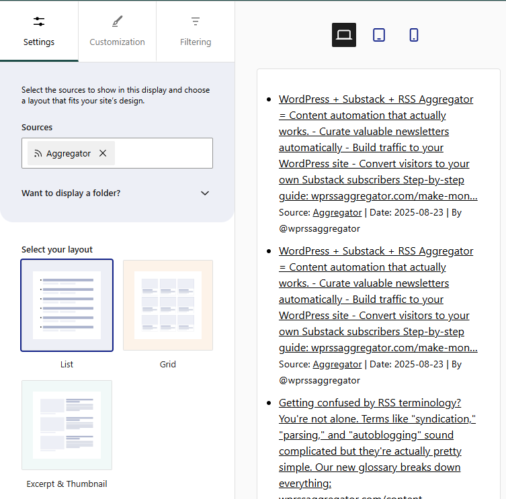Expand 'Want to display a folder?' section
This screenshot has height=499, width=506.
tap(116, 193)
